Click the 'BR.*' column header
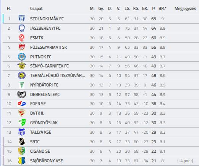 (162, 8)
